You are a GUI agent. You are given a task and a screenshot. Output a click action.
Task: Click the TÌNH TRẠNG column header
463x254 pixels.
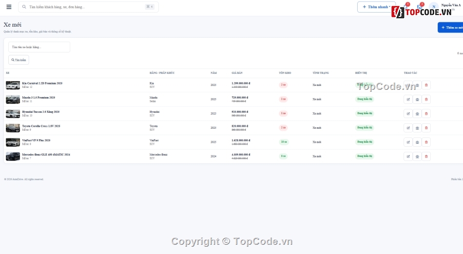[321, 73]
